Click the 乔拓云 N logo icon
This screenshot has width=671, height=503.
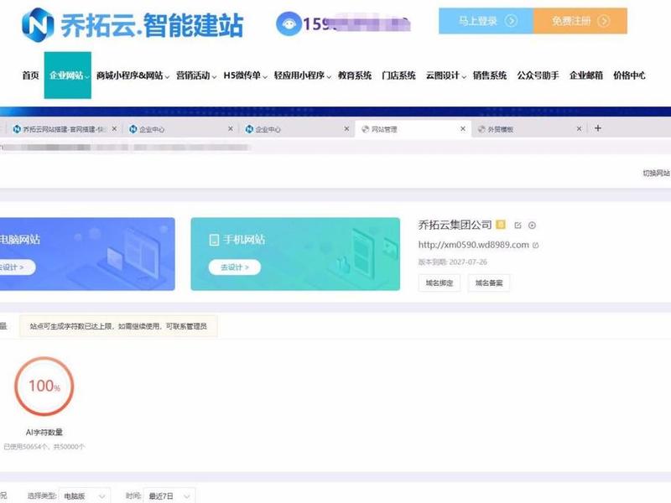pyautogui.click(x=38, y=24)
